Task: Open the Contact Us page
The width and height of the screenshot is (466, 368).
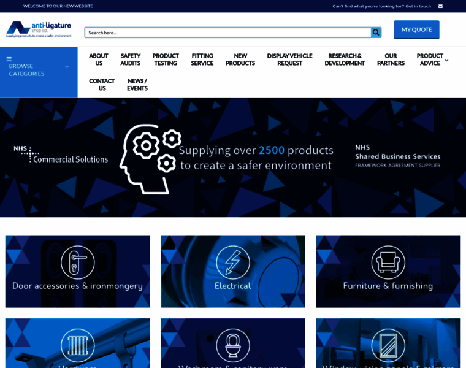Action: tap(102, 85)
